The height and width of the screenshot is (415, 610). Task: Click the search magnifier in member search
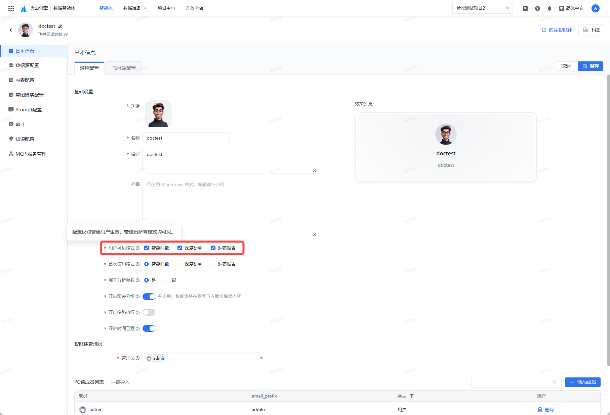coord(555,382)
